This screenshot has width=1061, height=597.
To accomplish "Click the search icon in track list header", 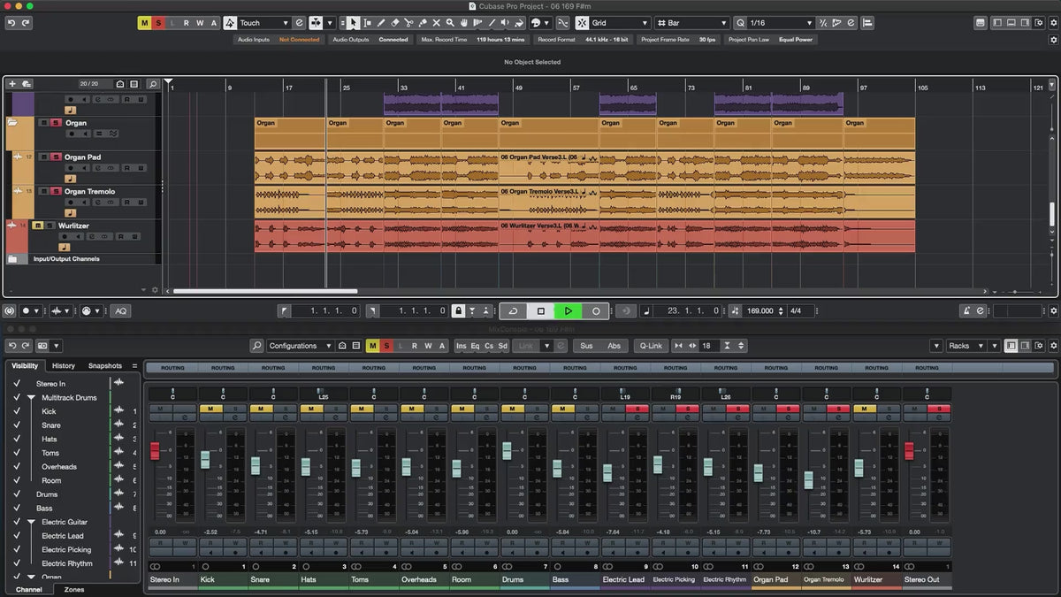I will coord(153,84).
